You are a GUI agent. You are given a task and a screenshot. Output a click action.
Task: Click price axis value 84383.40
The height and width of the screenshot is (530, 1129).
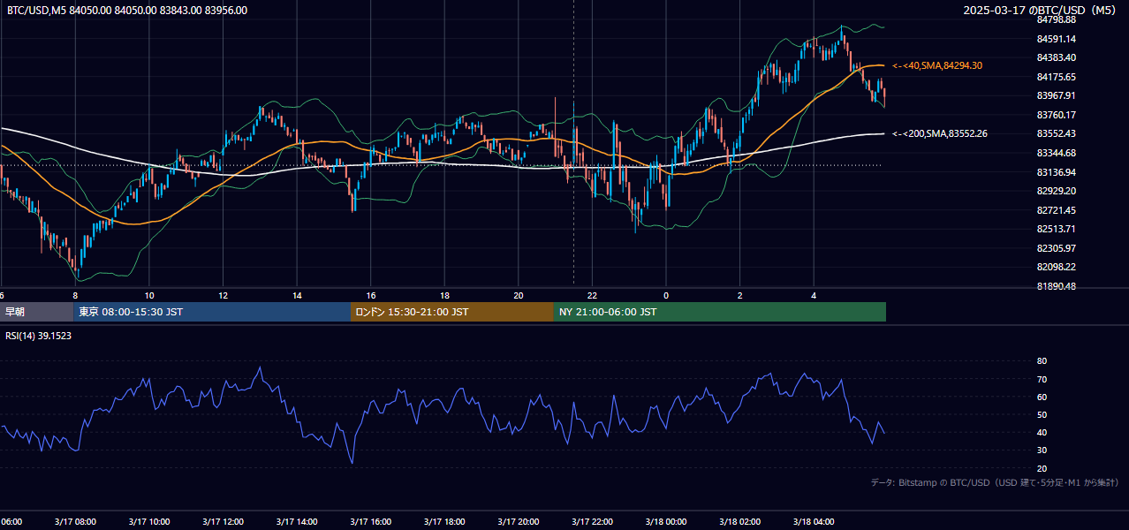pyautogui.click(x=1057, y=57)
